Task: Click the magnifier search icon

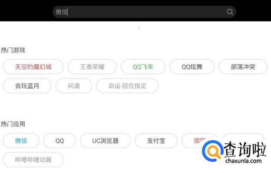Action: click(230, 12)
